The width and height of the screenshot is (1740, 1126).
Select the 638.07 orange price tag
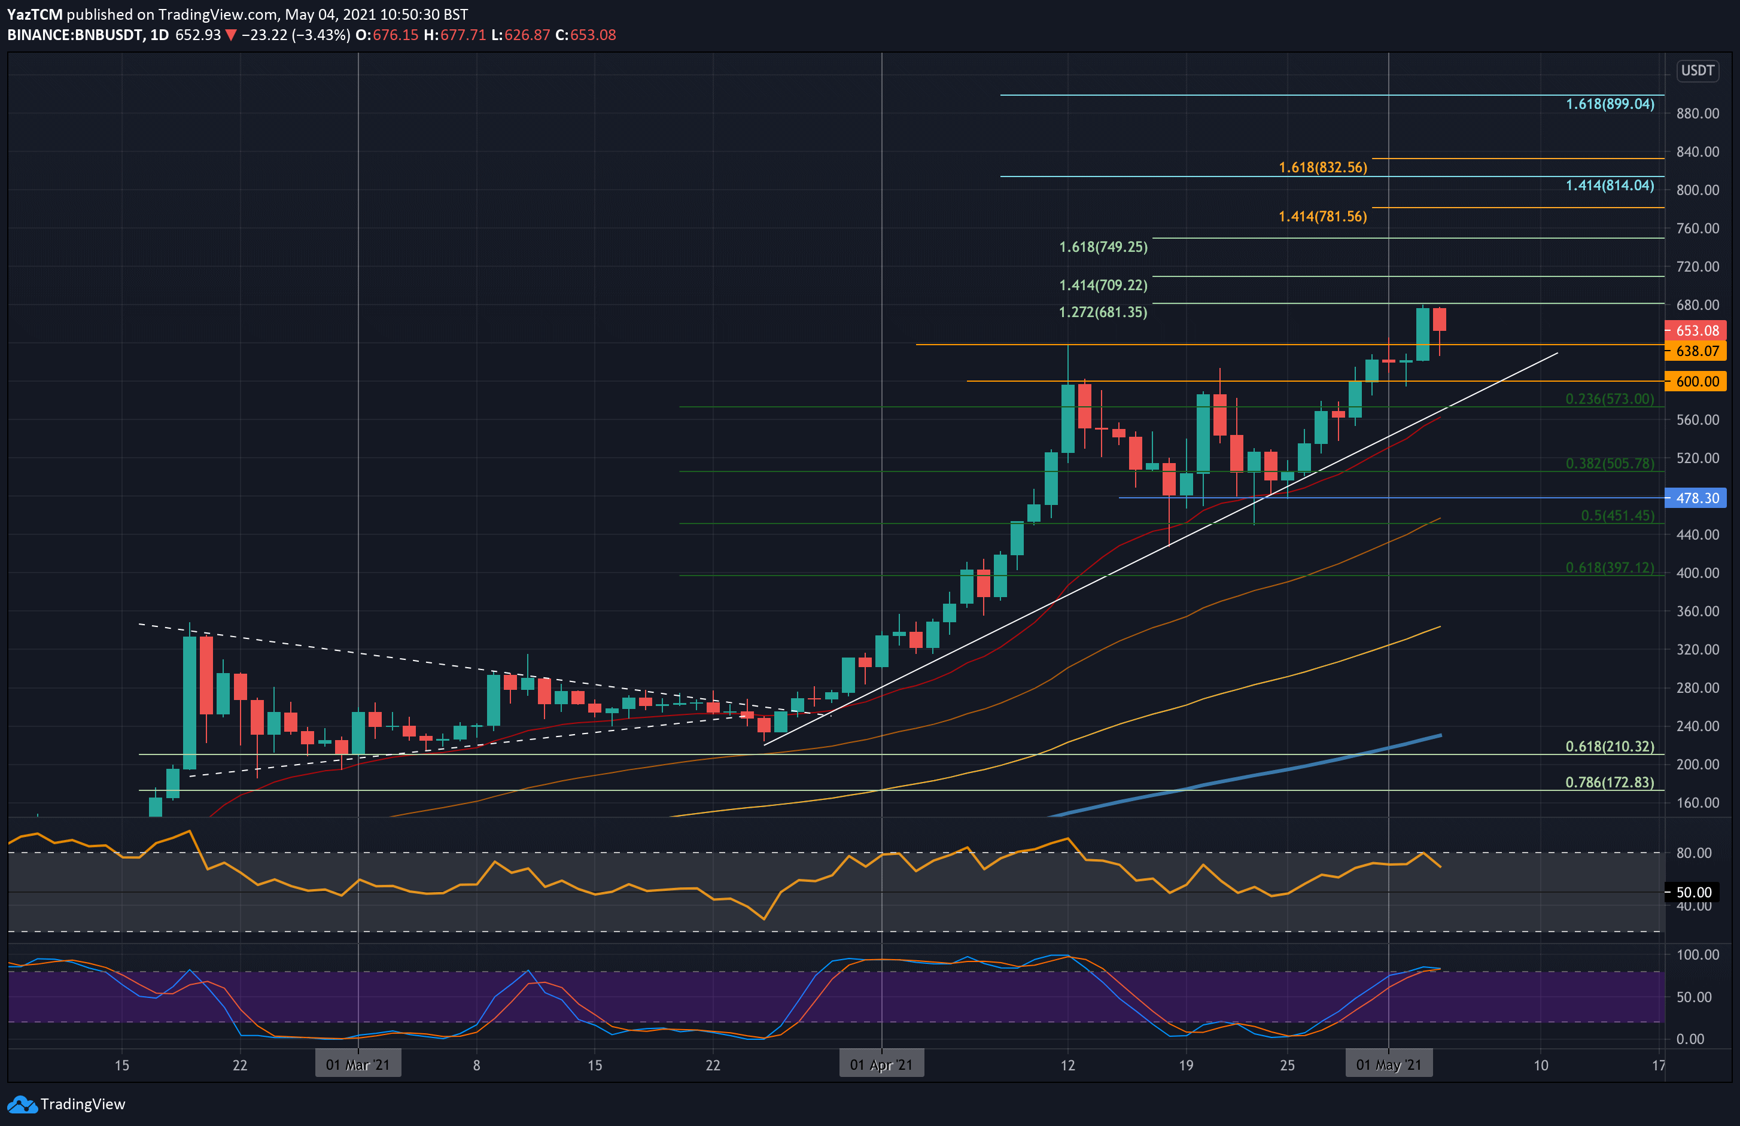pos(1696,351)
